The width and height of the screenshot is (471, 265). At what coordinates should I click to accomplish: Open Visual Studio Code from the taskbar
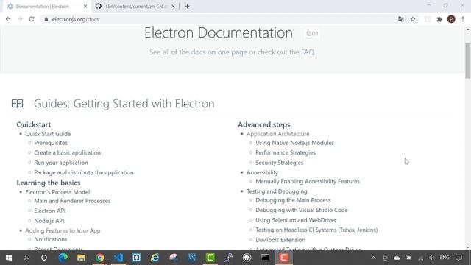click(x=118, y=258)
